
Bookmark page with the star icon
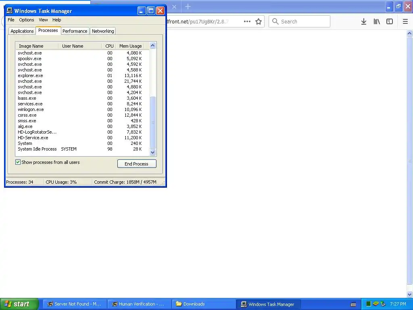coord(259,22)
